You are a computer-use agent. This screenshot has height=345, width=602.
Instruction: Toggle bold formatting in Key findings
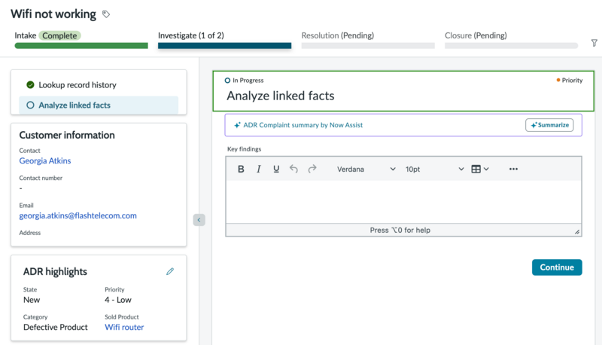pos(241,169)
